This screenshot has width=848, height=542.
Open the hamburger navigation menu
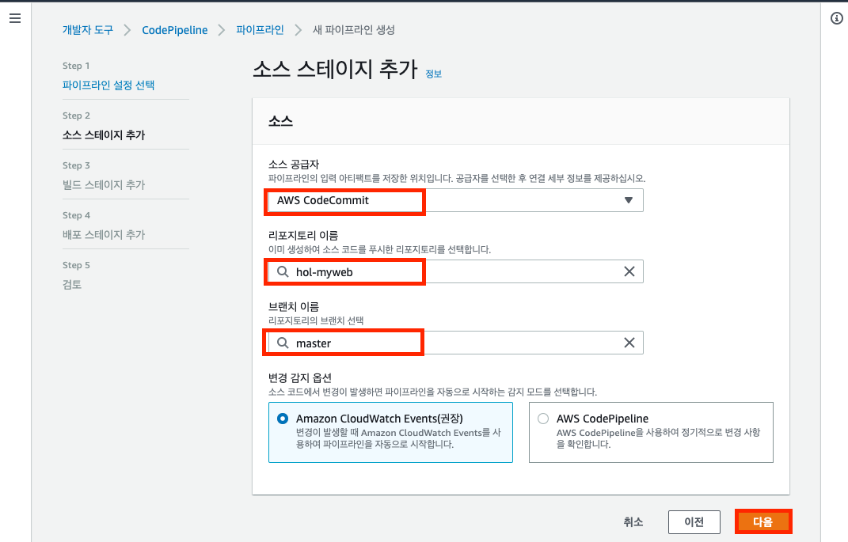15,18
